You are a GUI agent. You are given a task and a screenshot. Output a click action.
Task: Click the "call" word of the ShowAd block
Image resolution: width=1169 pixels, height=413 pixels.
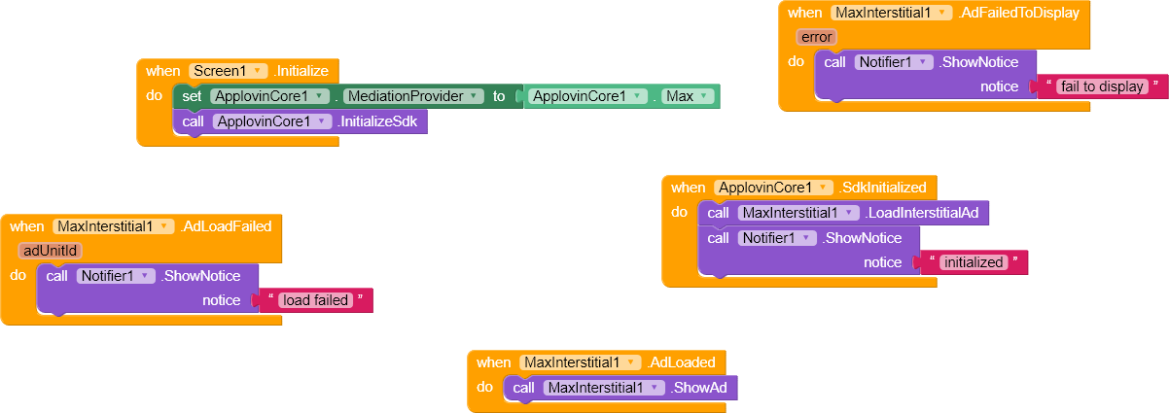[524, 388]
